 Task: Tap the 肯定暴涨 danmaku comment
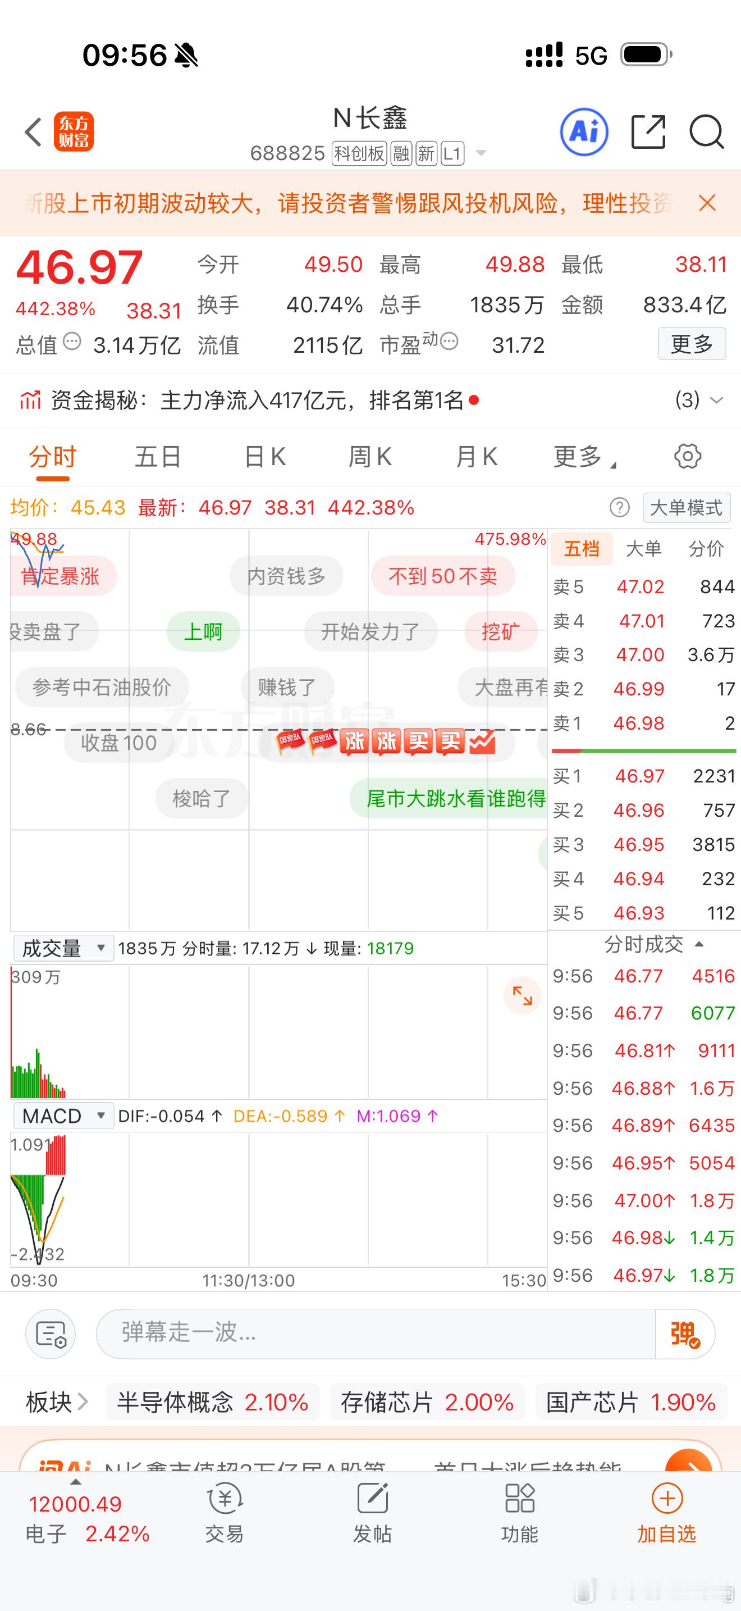[62, 576]
